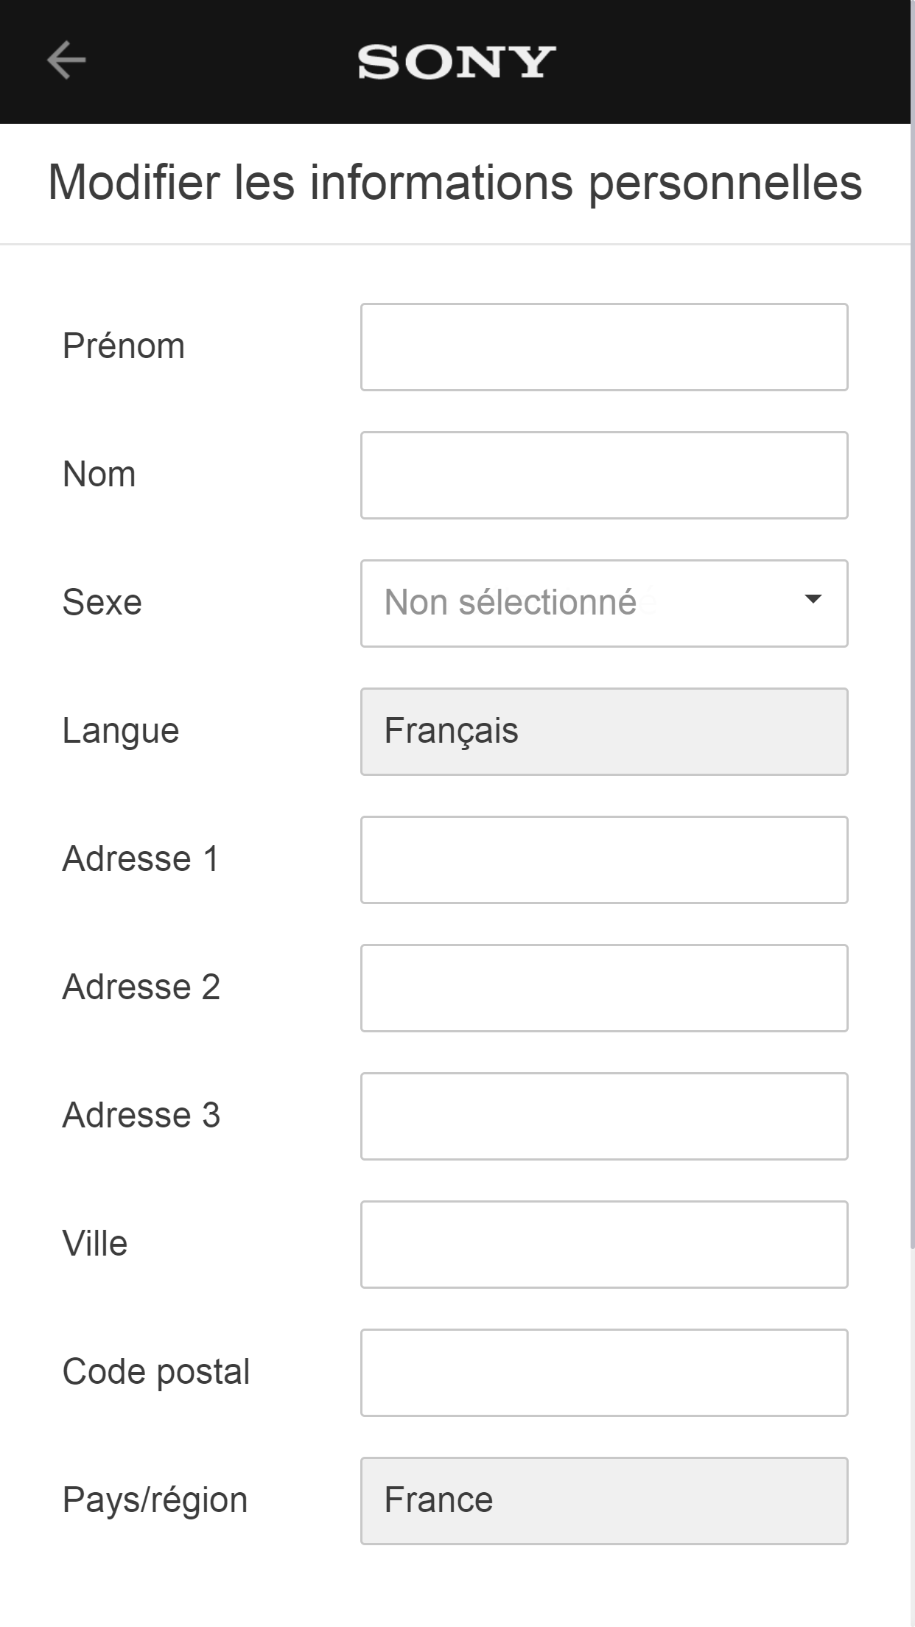Open the "Non sélectionné" Sexe selector
The height and width of the screenshot is (1627, 915).
point(560,603)
